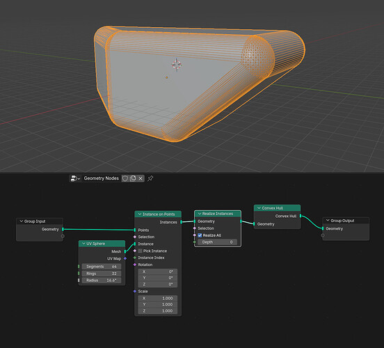
Task: Click the Instances output socket
Action: pos(182,222)
